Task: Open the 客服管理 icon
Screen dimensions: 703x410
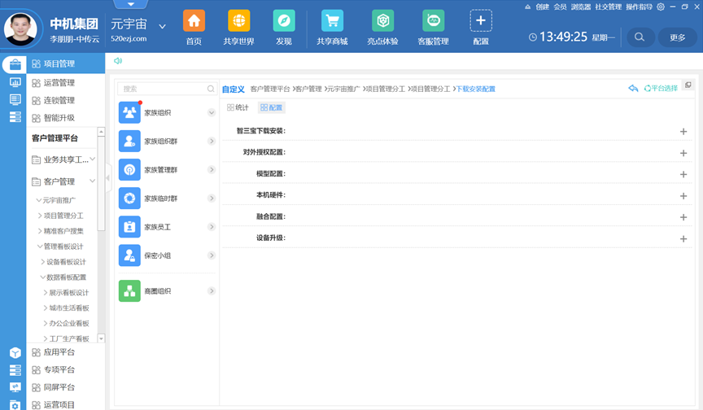Action: (433, 21)
